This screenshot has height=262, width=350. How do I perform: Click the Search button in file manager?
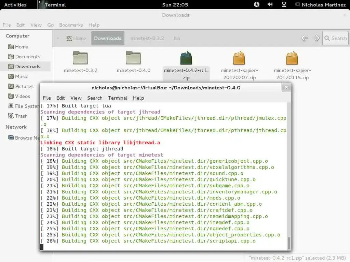point(336,38)
